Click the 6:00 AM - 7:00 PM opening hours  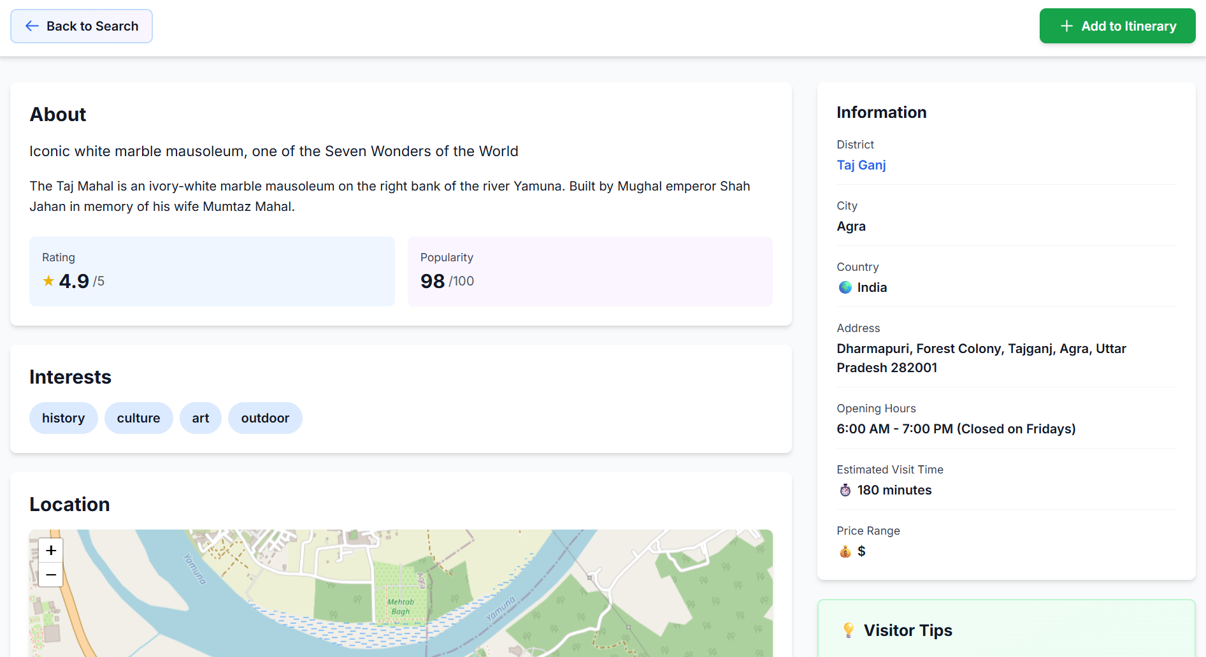pyautogui.click(x=956, y=429)
